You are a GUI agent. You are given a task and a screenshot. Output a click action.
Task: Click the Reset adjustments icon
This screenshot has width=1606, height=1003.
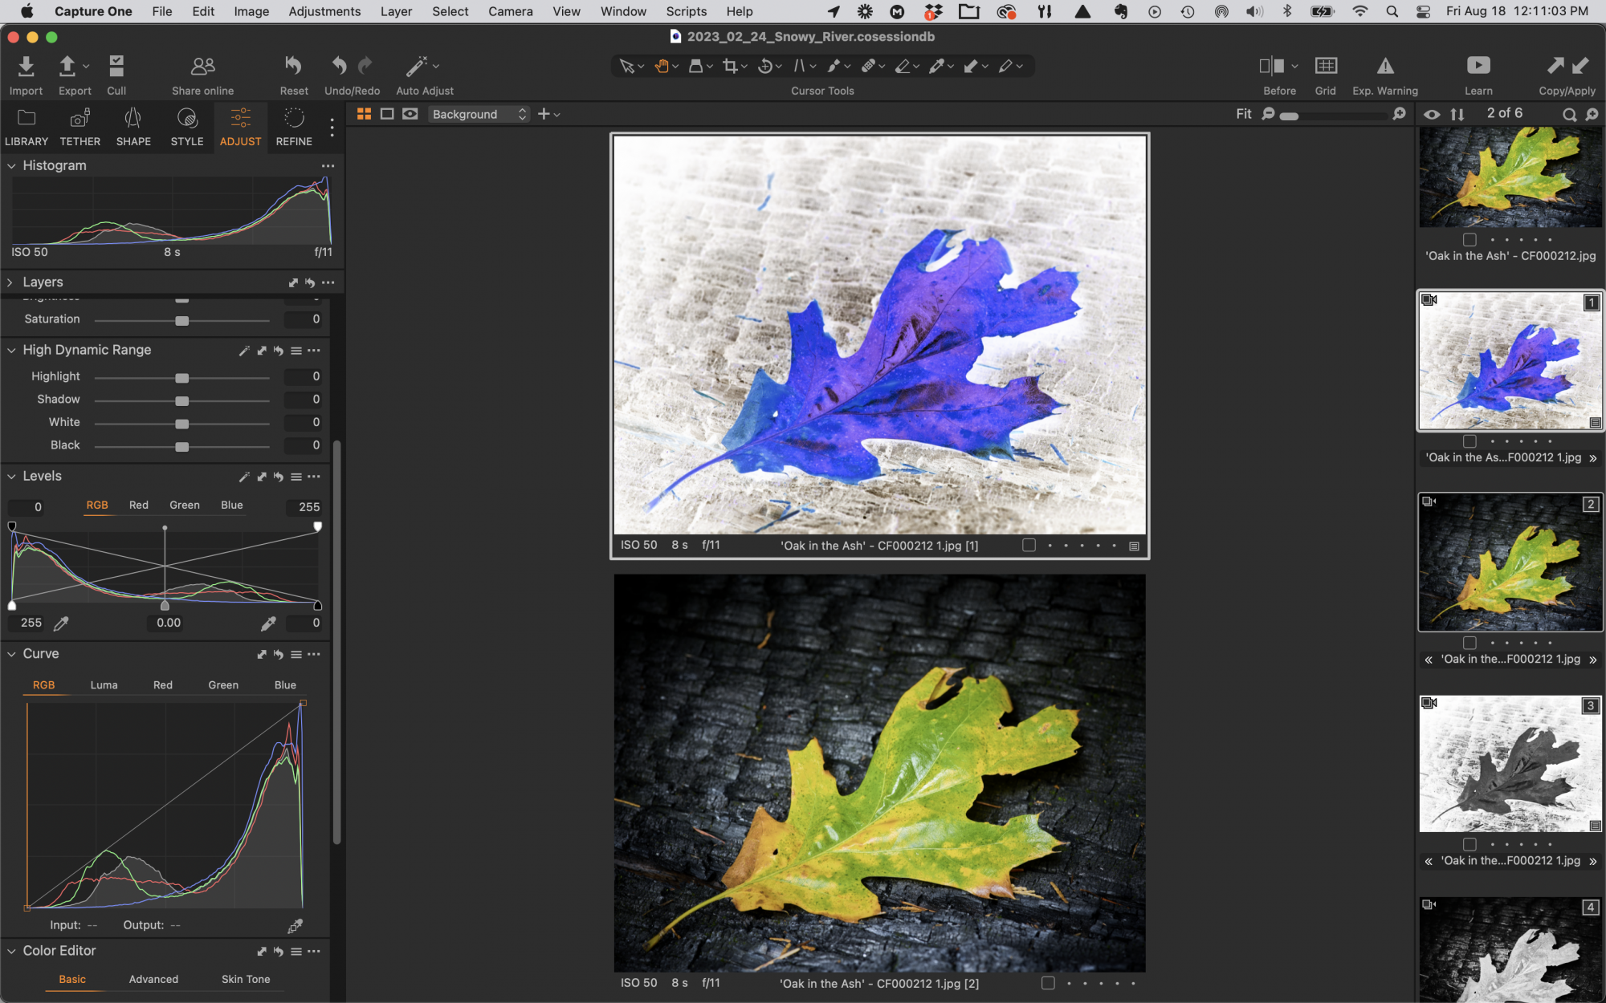click(294, 66)
